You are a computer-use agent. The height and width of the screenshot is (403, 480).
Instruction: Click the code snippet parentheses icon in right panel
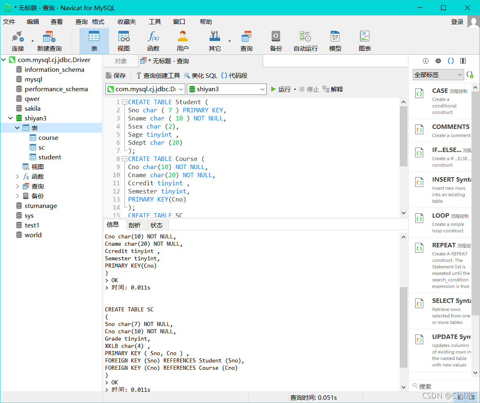[451, 61]
